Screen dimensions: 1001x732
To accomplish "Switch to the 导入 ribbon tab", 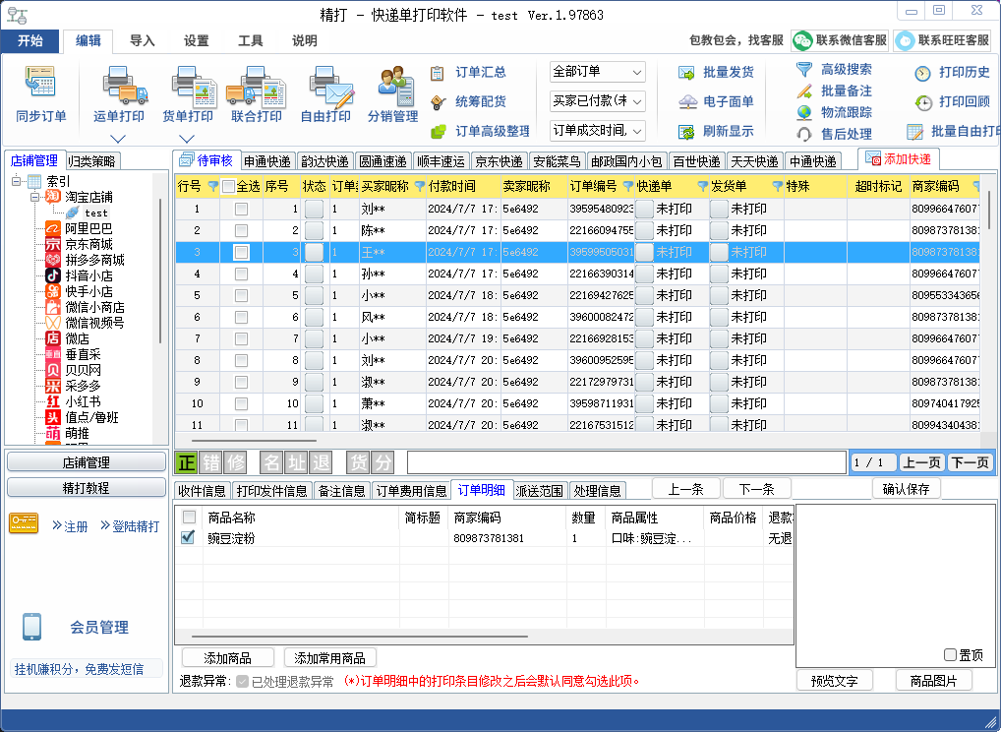I will [x=143, y=41].
